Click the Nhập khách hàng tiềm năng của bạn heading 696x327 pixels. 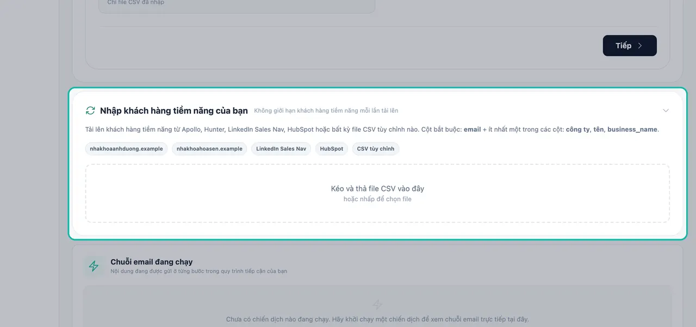pyautogui.click(x=174, y=111)
